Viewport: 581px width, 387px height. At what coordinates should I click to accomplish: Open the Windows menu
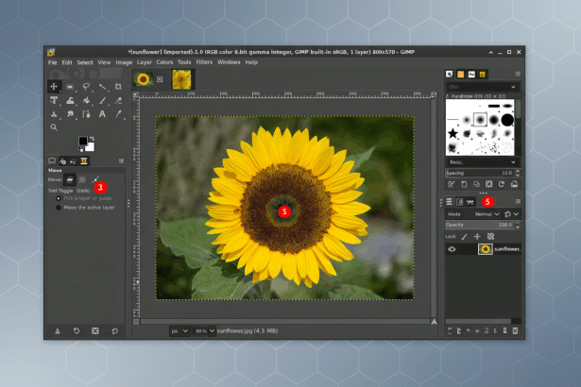click(x=229, y=62)
